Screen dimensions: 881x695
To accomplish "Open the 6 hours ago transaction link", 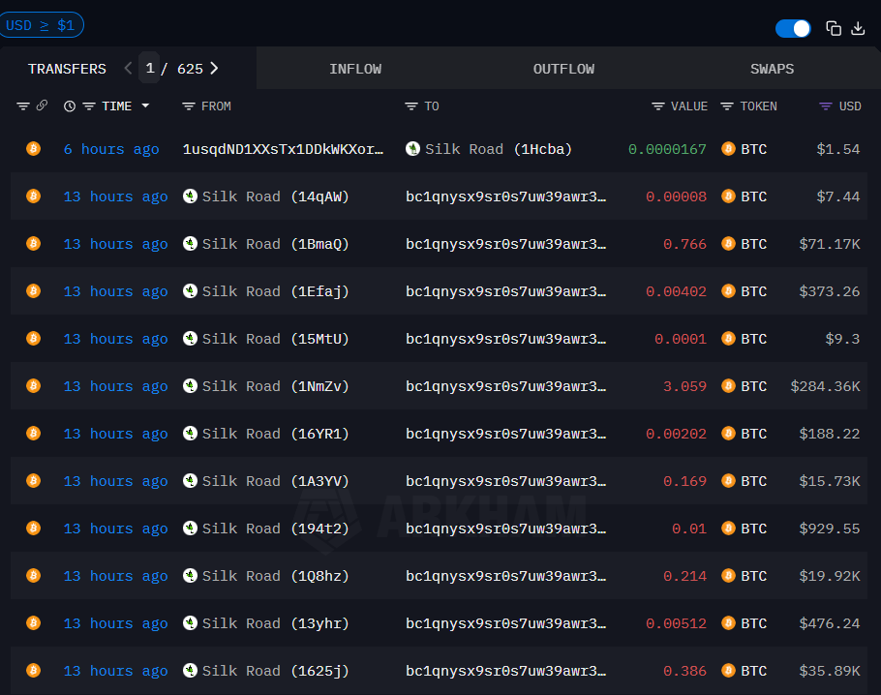I will point(111,149).
